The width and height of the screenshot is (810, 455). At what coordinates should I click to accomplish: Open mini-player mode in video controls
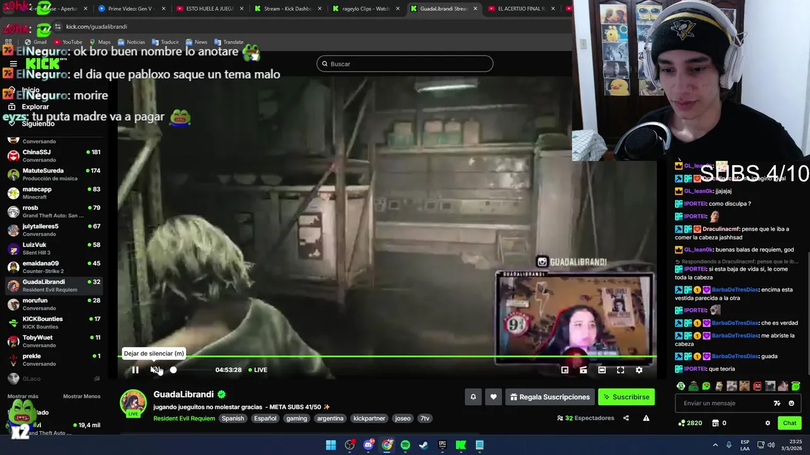pyautogui.click(x=564, y=370)
